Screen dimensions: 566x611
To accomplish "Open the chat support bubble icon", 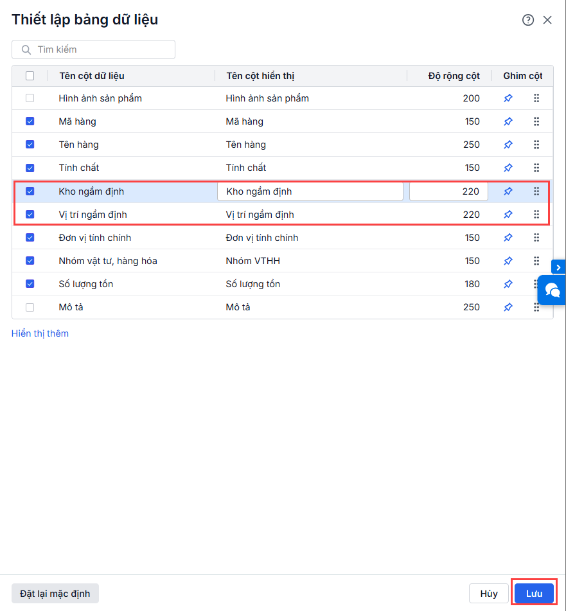I will 552,290.
